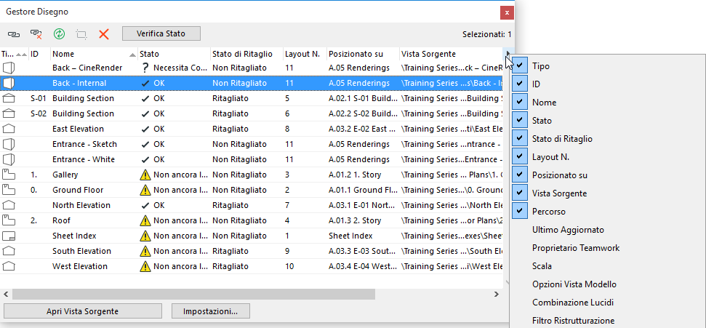
Task: Select the South Elevation drawing name
Action: [81, 251]
